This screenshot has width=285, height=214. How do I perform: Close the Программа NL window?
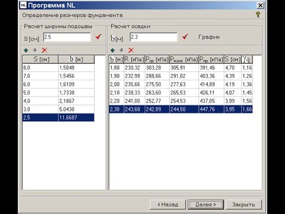(261, 5)
